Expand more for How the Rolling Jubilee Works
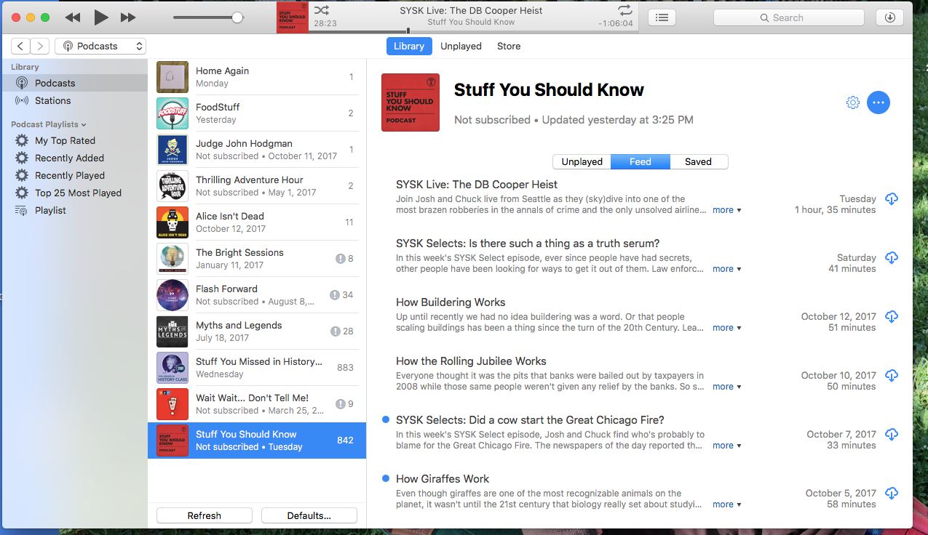 727,387
